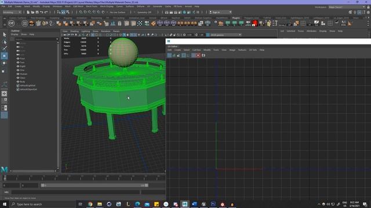
Task: Click the Outliner panel title tab
Action: 16,31
